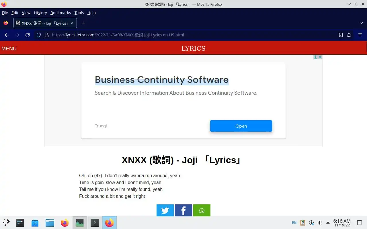The width and height of the screenshot is (367, 229).
Task: Select the XNXX Joji Lyrics browser tab
Action: tap(45, 23)
